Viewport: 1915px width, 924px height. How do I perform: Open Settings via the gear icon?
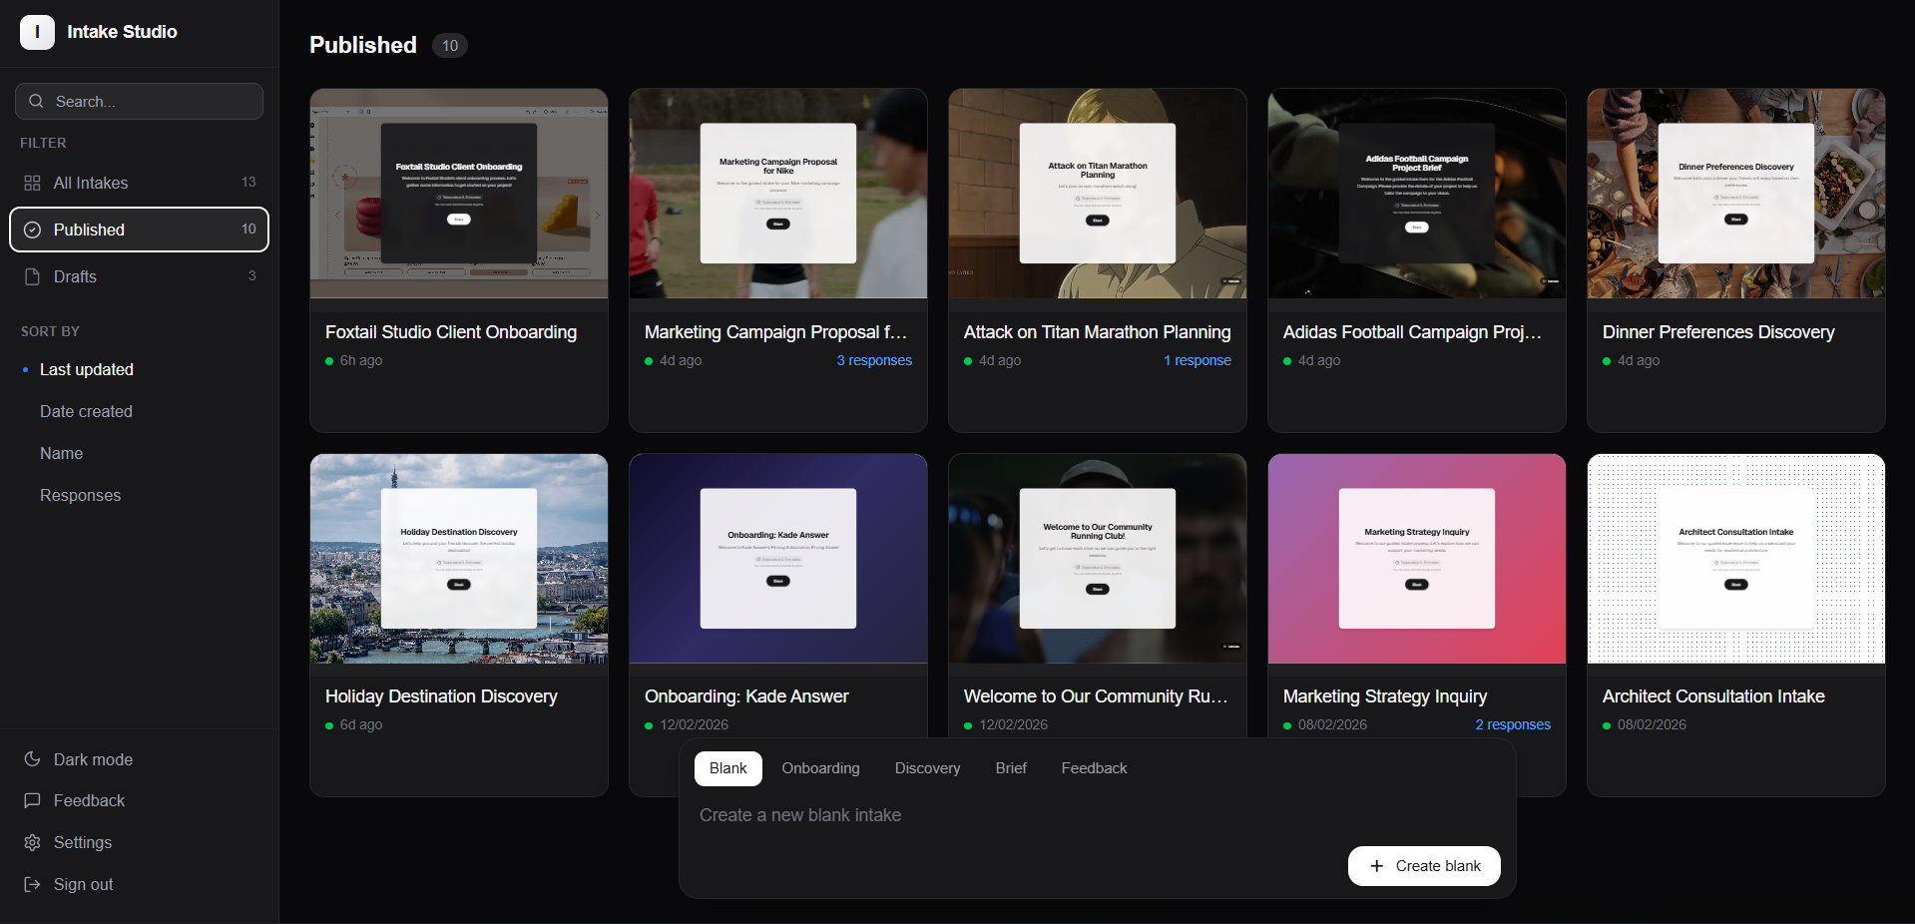point(32,842)
